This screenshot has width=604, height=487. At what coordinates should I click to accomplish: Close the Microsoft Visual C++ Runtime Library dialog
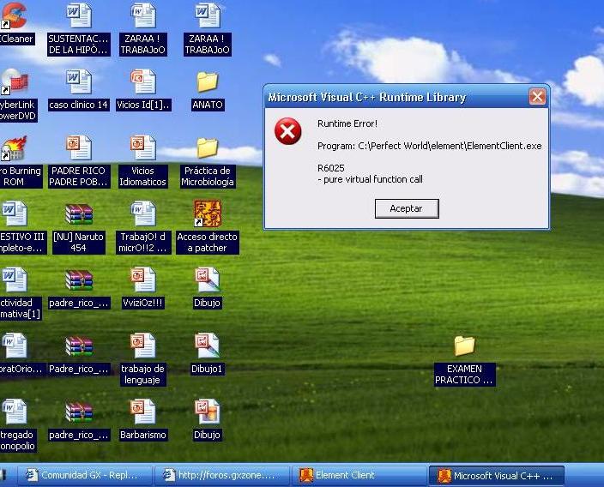pos(537,97)
